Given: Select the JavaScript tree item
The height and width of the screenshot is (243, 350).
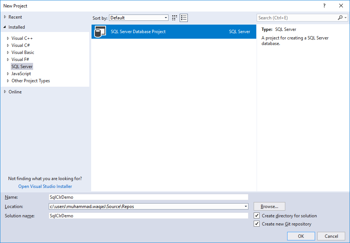Looking at the screenshot, I should pyautogui.click(x=21, y=74).
